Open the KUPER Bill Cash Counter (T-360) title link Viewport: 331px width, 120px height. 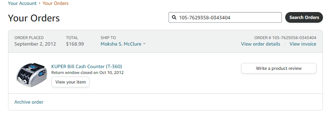click(87, 66)
